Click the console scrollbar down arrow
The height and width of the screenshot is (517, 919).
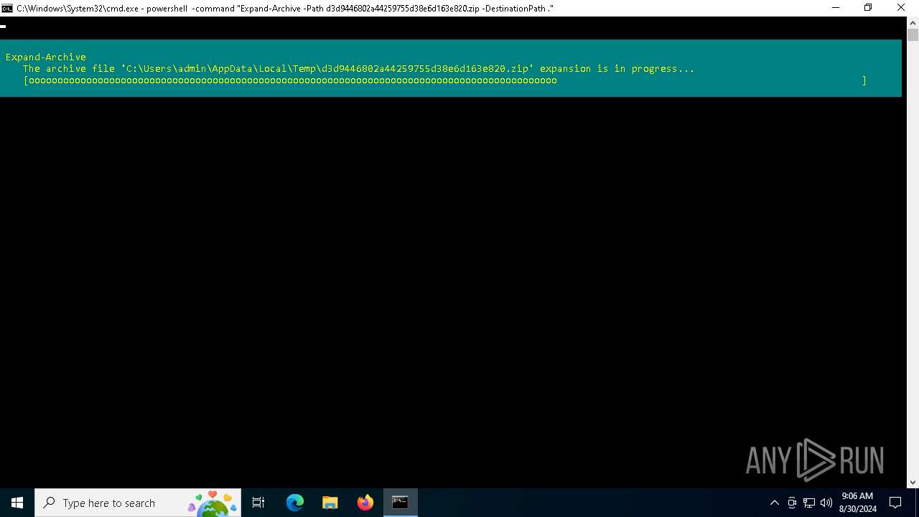coord(913,482)
